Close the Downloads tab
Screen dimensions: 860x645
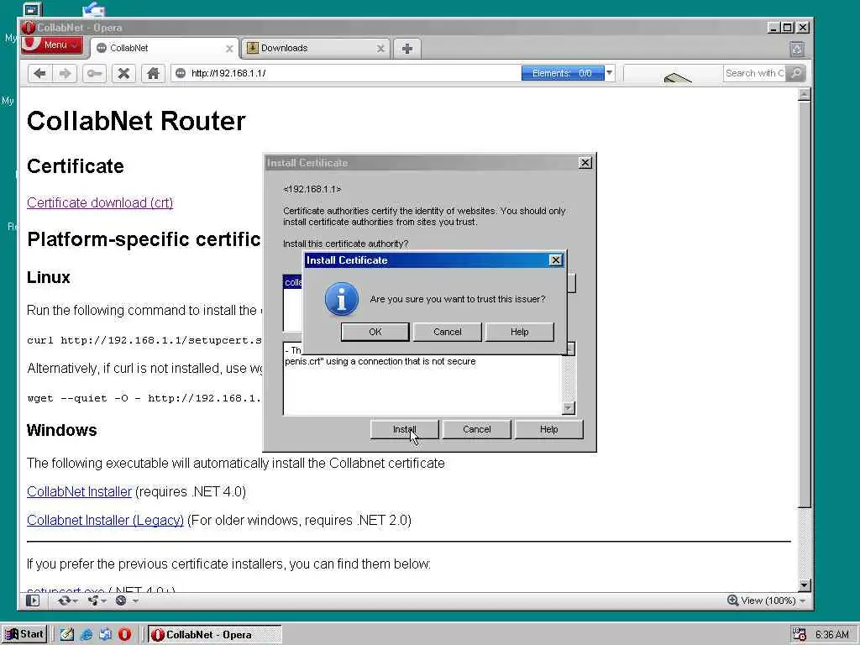point(380,49)
